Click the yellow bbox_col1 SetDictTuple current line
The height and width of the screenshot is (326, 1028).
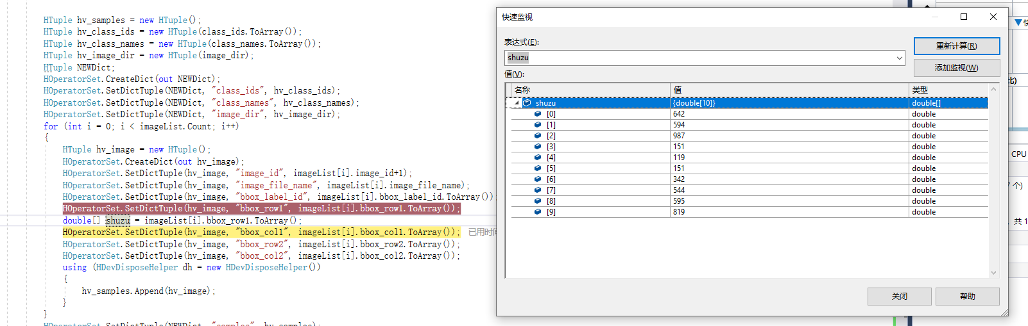tap(261, 232)
